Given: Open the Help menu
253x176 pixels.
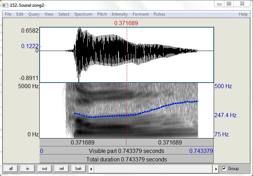Looking at the screenshot, I should [x=243, y=14].
